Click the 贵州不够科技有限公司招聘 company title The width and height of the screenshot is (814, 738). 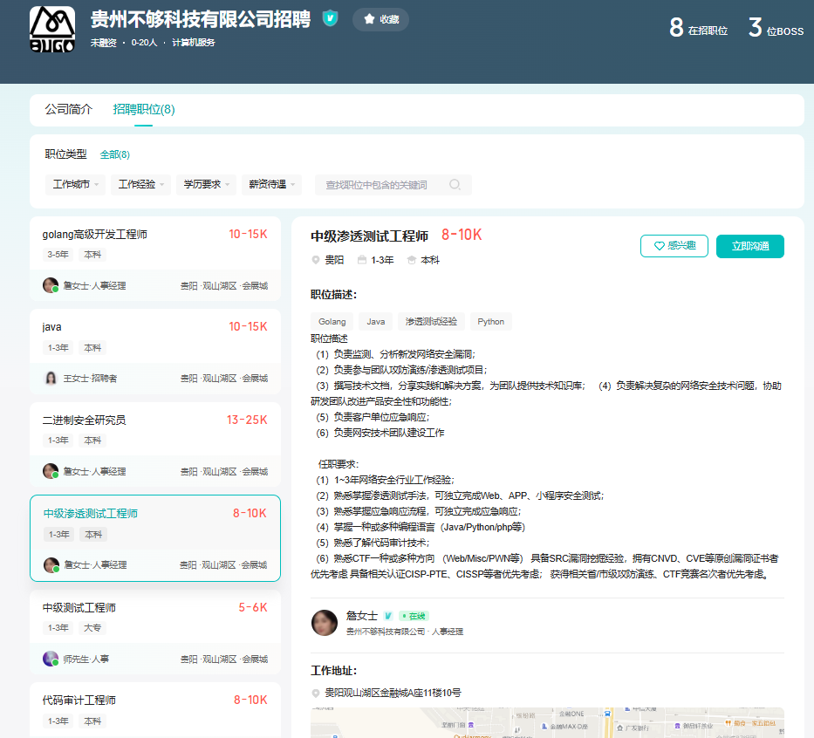coord(201,19)
